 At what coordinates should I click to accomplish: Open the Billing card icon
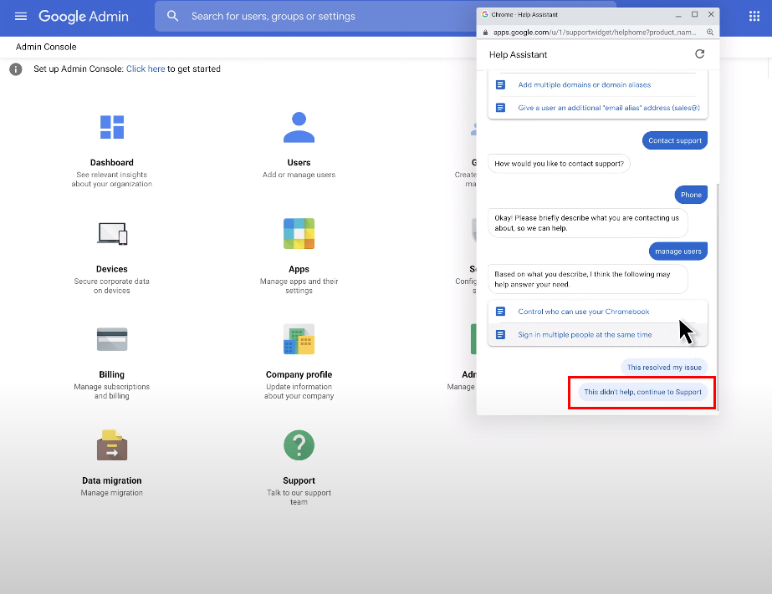112,339
